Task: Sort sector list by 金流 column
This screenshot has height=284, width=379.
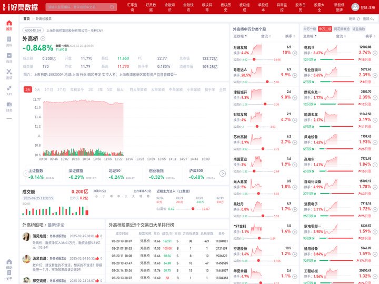Action: [341, 36]
